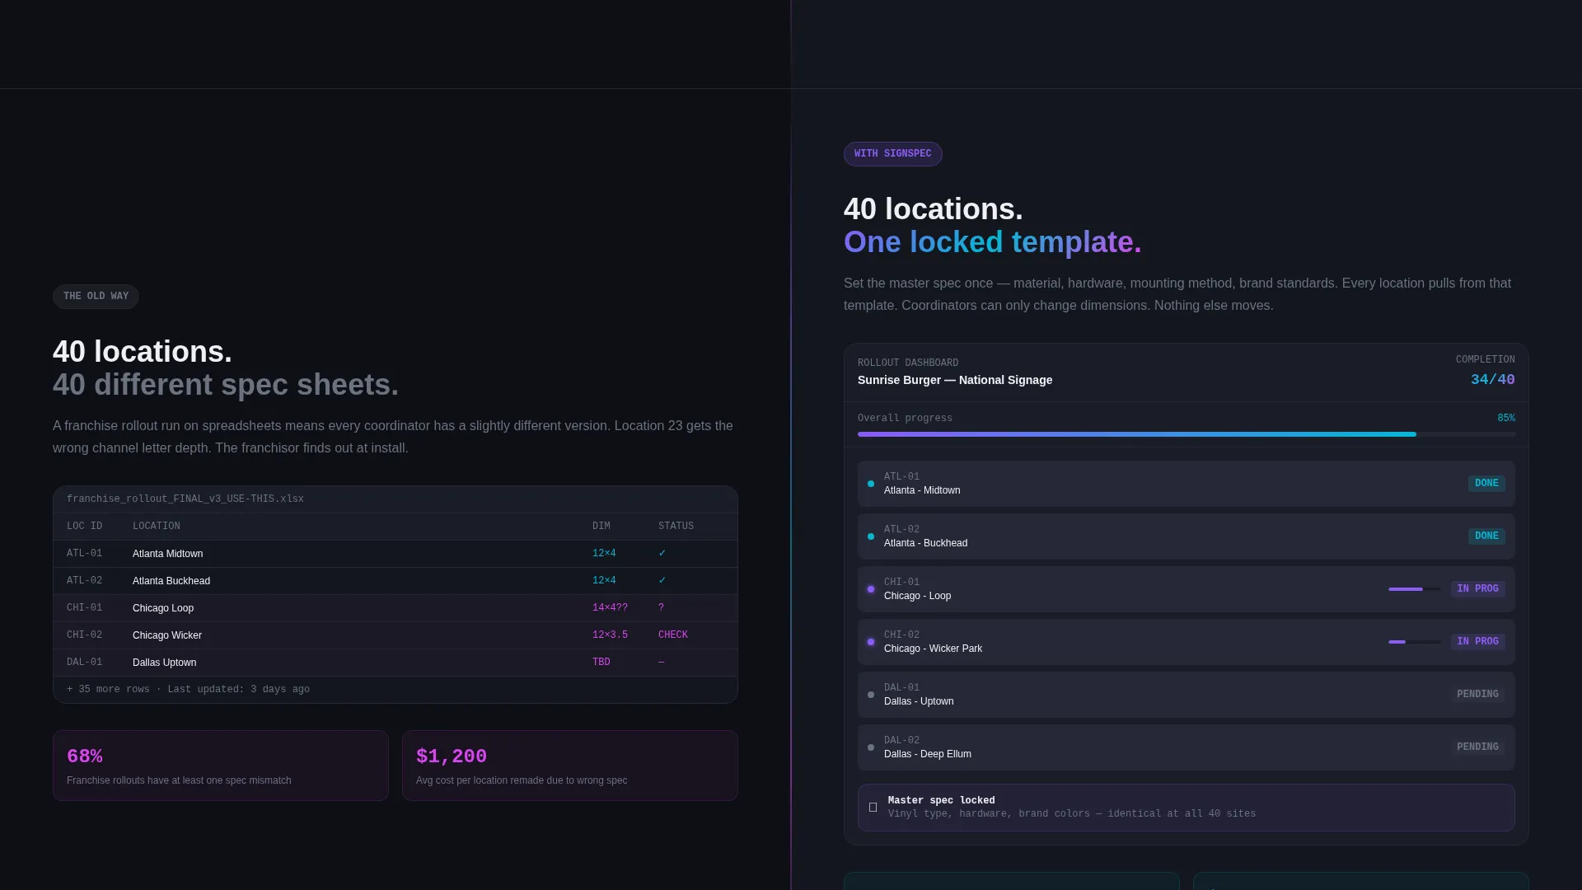This screenshot has height=890, width=1582.
Task: Click the teal status dot for ATL-02
Action: coord(871,536)
